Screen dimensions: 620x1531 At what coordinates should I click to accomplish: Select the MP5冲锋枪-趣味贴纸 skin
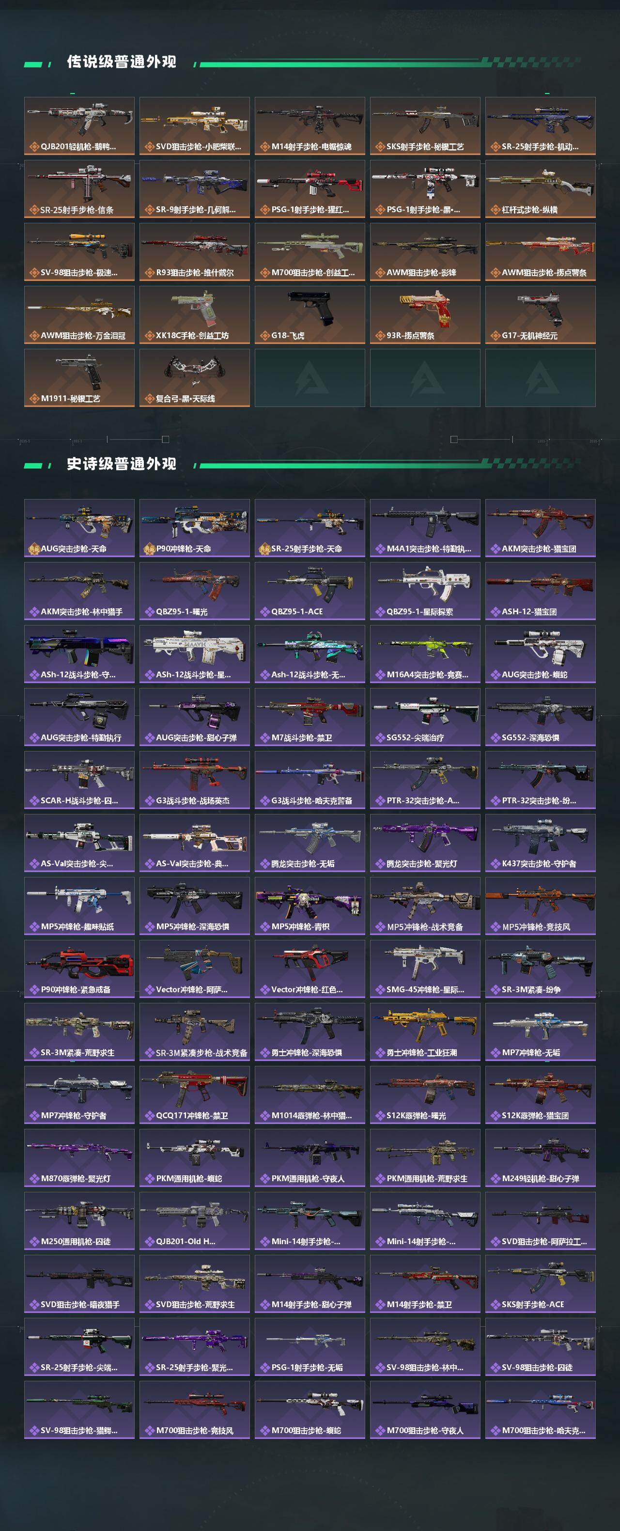(x=79, y=906)
